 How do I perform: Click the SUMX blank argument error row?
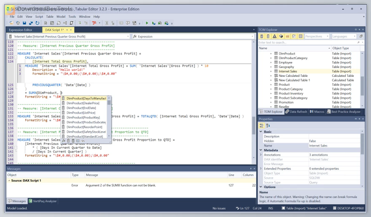pos(131,185)
